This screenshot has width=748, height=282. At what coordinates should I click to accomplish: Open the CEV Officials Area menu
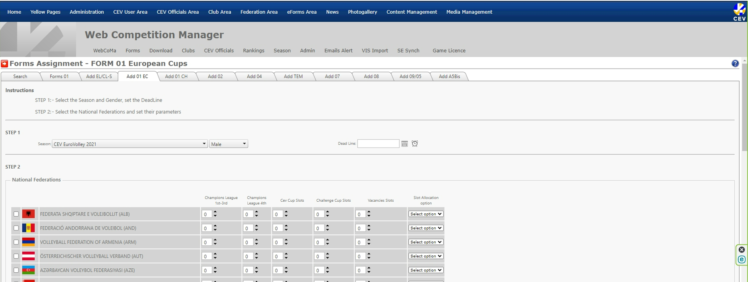178,12
